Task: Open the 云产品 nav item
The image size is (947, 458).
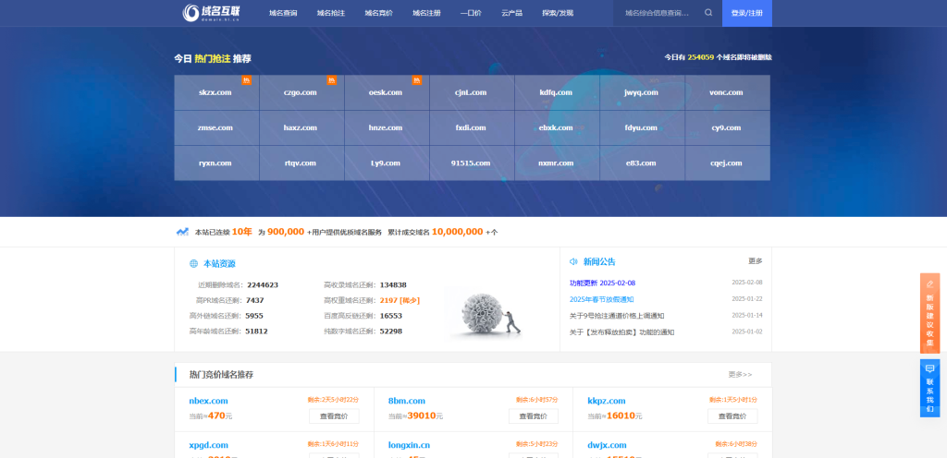Action: [511, 13]
